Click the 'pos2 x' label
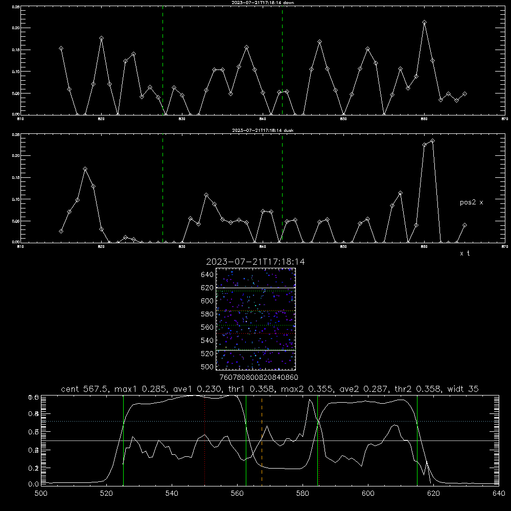Screen dimensions: 511x511 point(471,202)
